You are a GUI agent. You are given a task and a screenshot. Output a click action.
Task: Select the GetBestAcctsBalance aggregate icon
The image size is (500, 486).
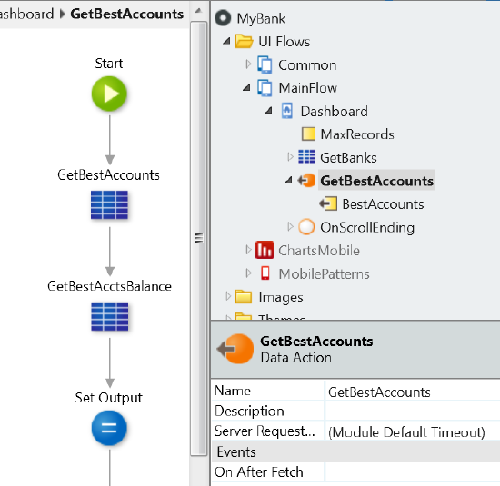110,316
